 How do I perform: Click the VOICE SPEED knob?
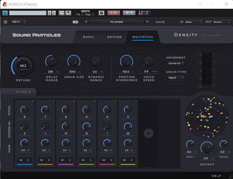point(149,61)
